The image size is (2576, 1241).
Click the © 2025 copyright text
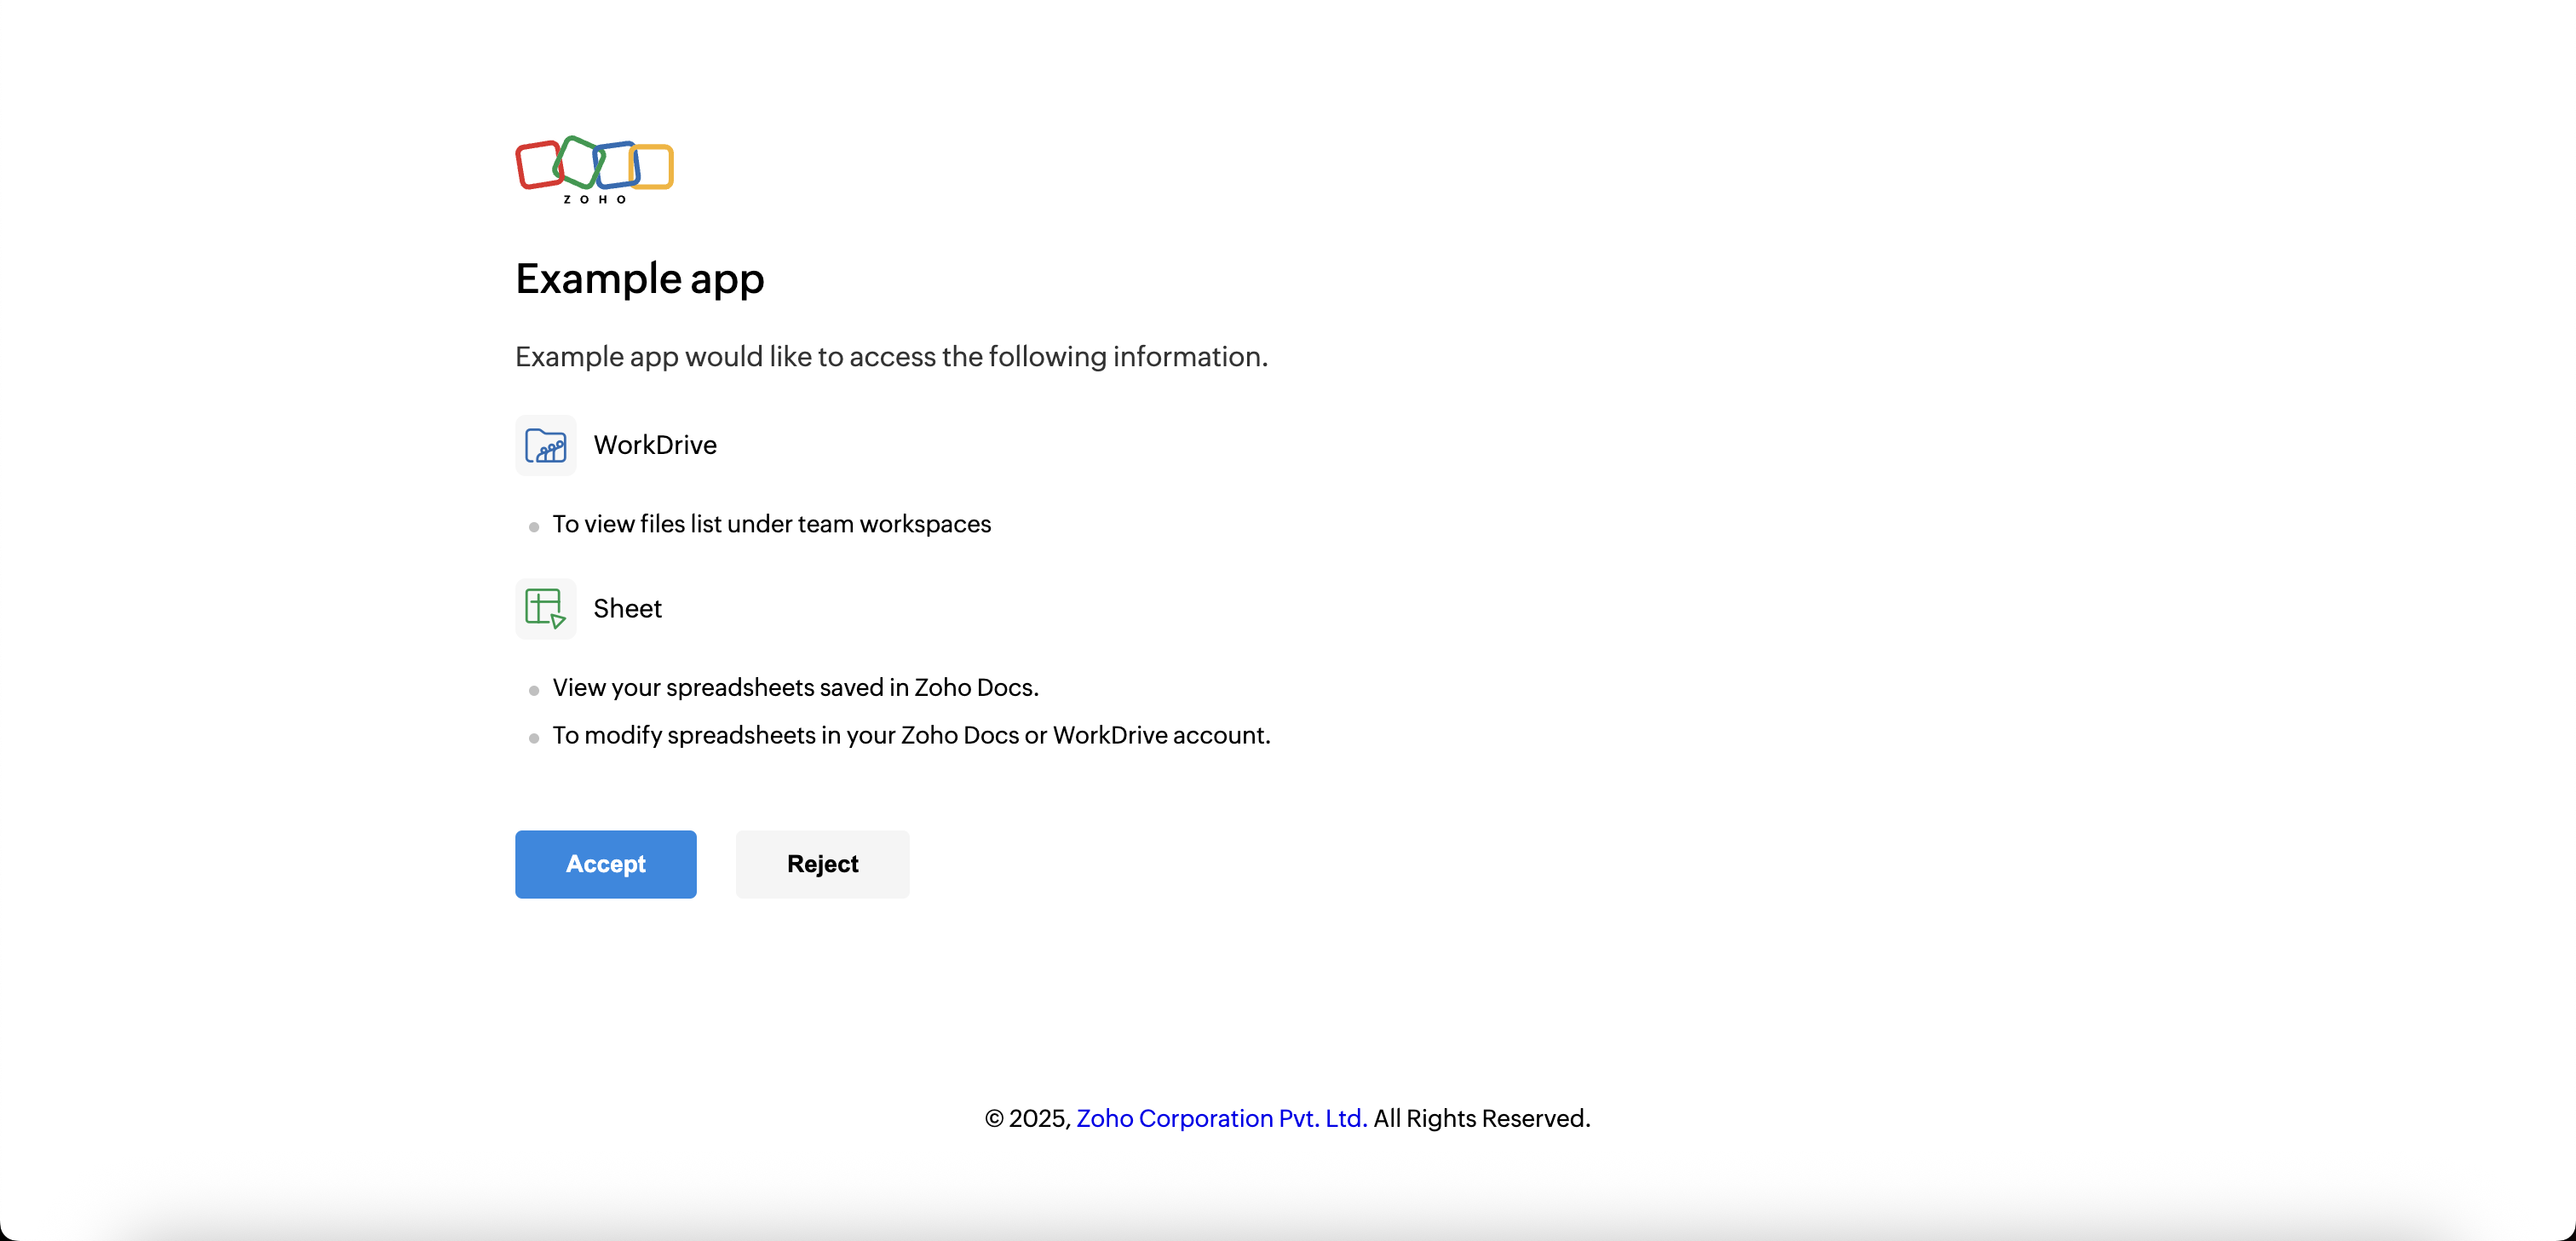[1027, 1118]
